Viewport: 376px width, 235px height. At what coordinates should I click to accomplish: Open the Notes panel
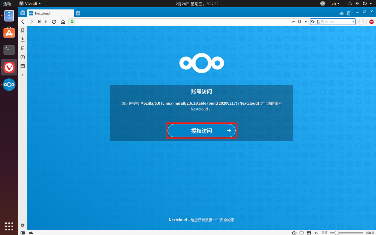(23, 48)
